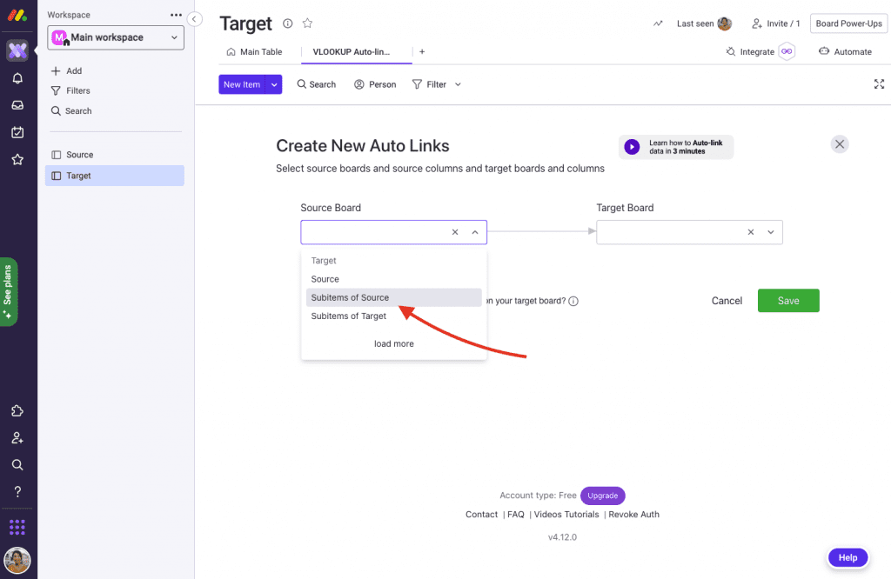The width and height of the screenshot is (891, 579).
Task: Open the notifications bell in sidebar
Action: (x=17, y=78)
